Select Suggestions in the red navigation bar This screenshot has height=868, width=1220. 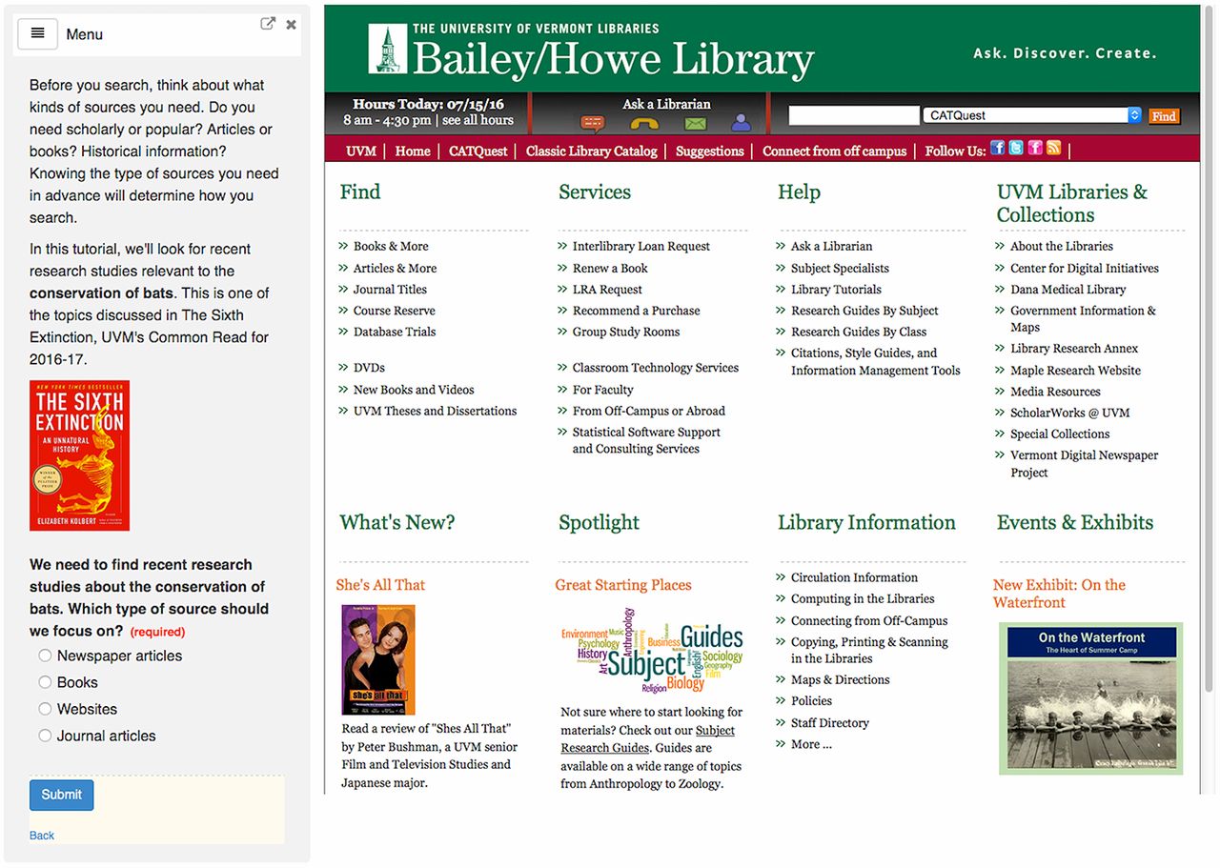pos(709,151)
